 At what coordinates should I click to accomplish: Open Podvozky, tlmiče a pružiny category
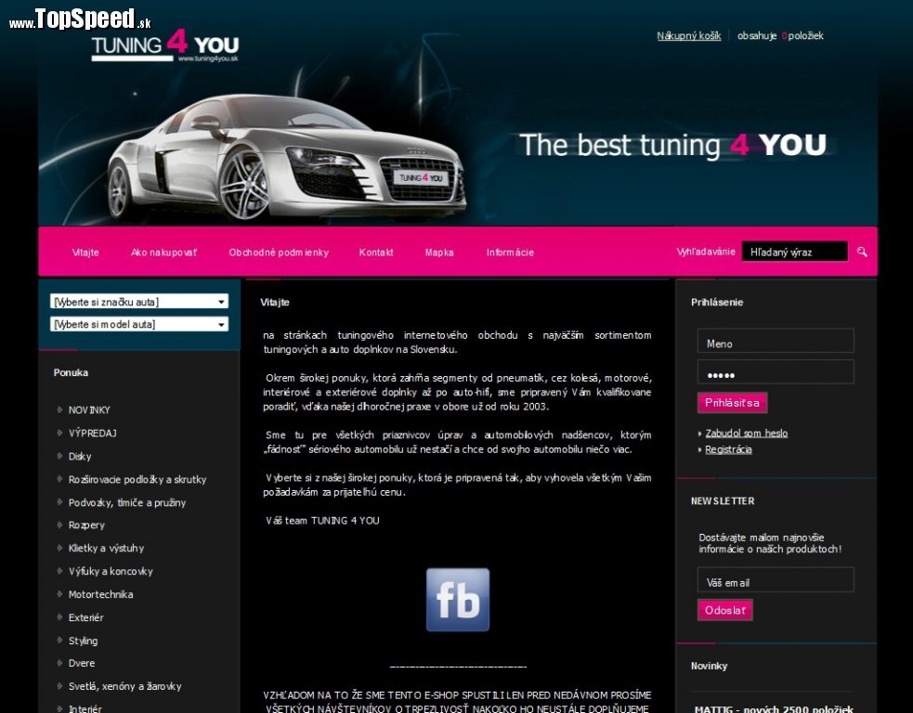(x=127, y=502)
